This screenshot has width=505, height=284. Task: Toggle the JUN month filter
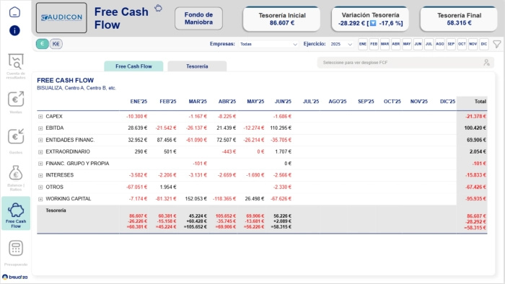point(418,44)
